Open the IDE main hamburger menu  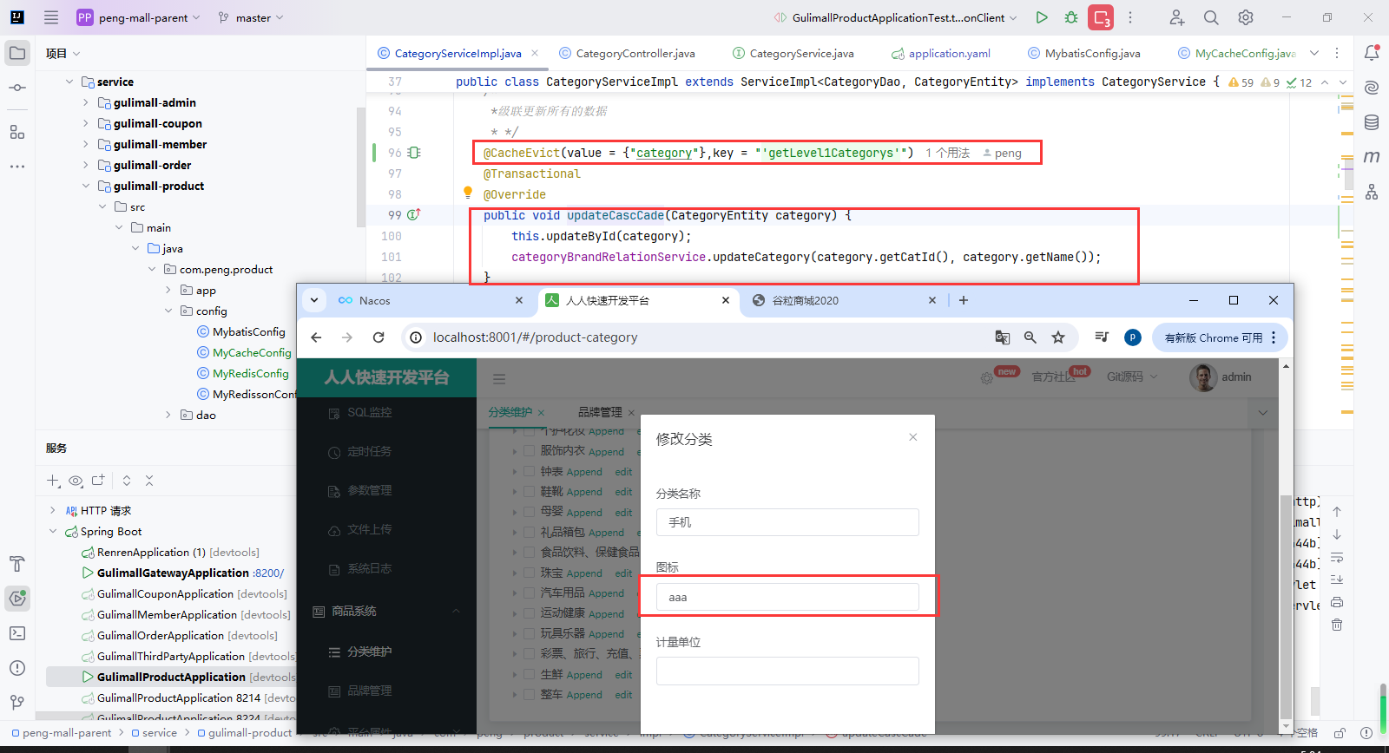tap(51, 17)
